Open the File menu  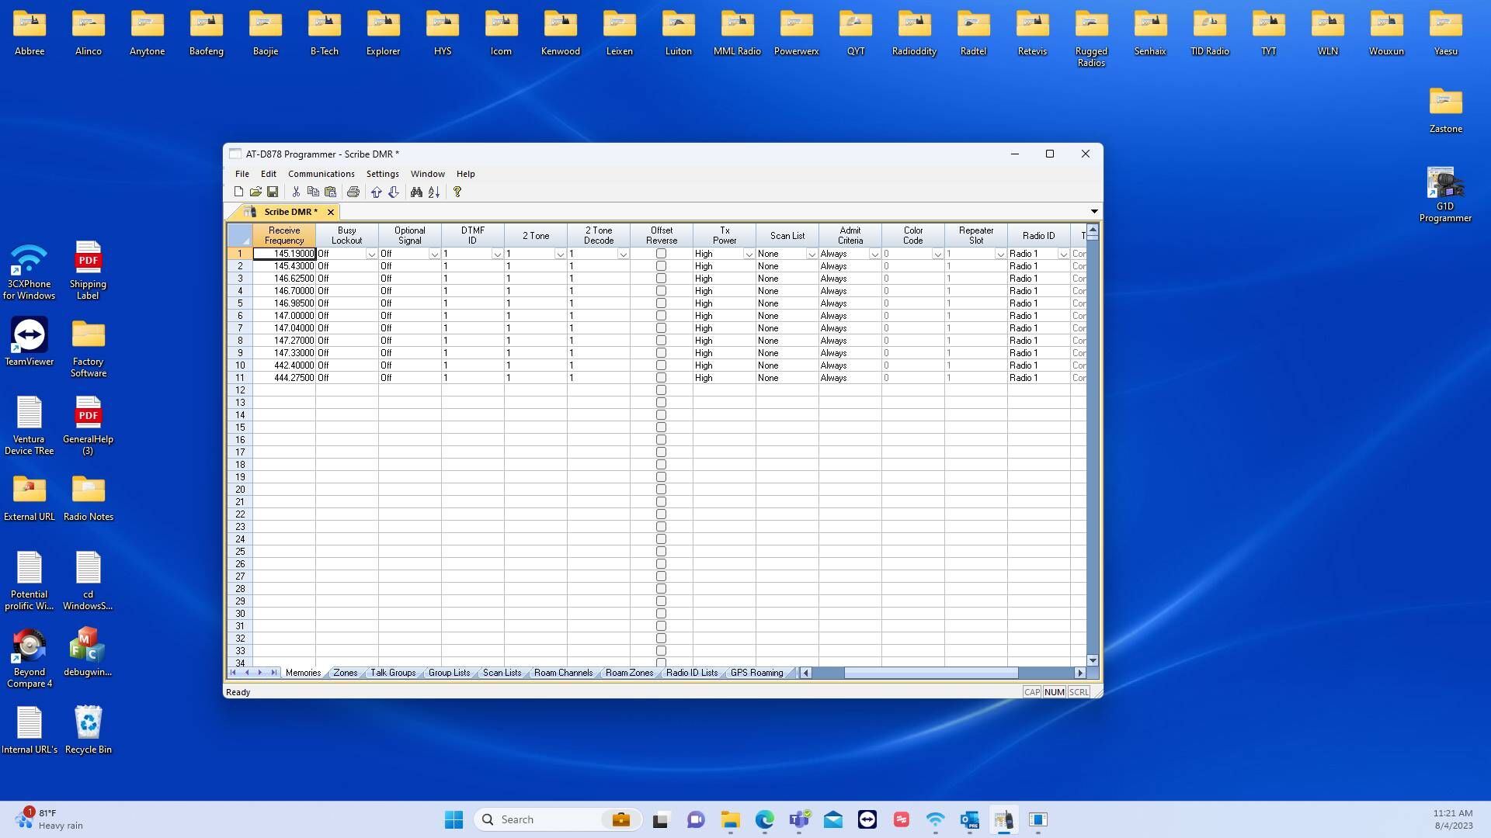[242, 174]
